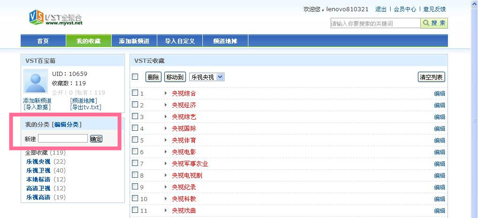Click the VST logo at top left
Viewport: 478px width, 218px height.
click(x=56, y=17)
